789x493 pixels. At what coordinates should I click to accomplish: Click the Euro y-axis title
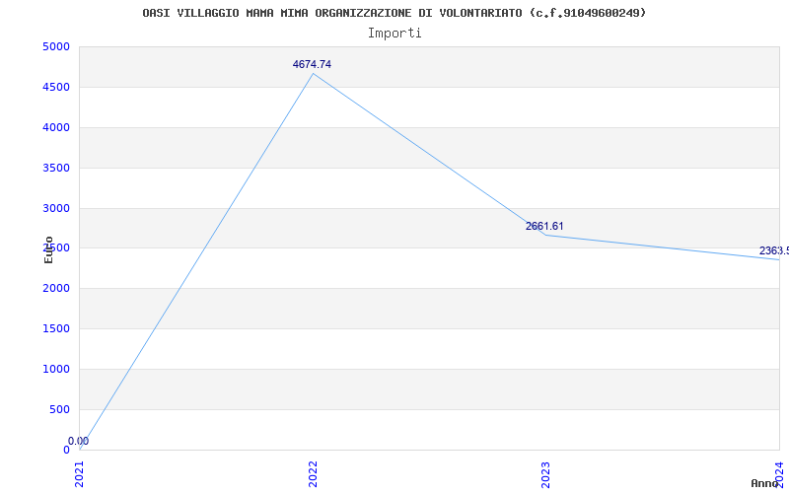48,249
